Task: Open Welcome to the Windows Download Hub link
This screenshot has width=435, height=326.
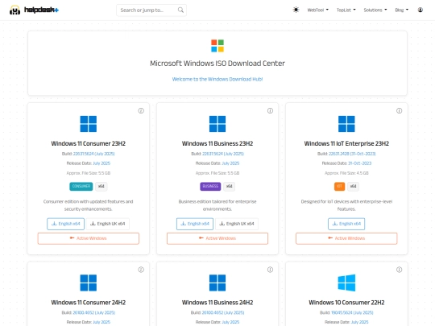Action: [217, 79]
